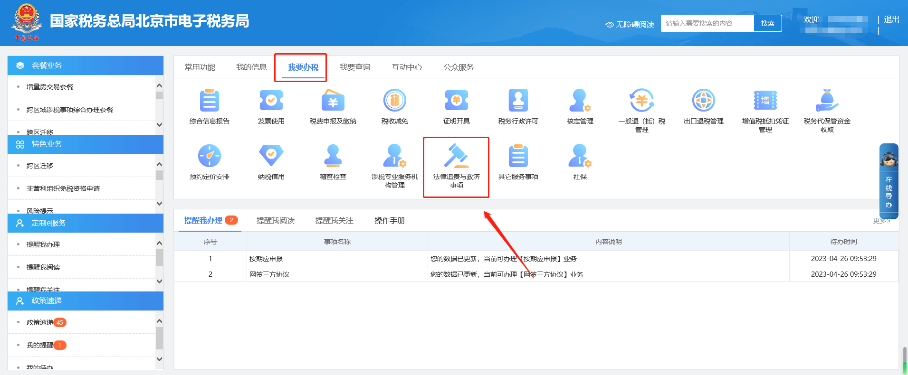
Task: Select 提醒我关注 reminder tab
Action: tap(335, 221)
